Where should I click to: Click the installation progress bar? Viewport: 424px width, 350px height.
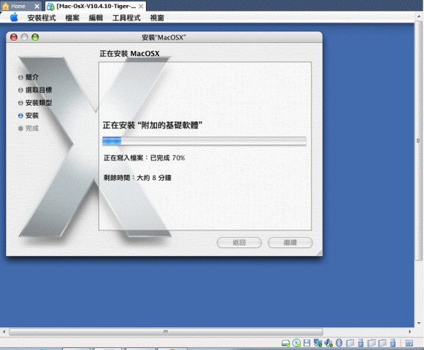click(204, 141)
